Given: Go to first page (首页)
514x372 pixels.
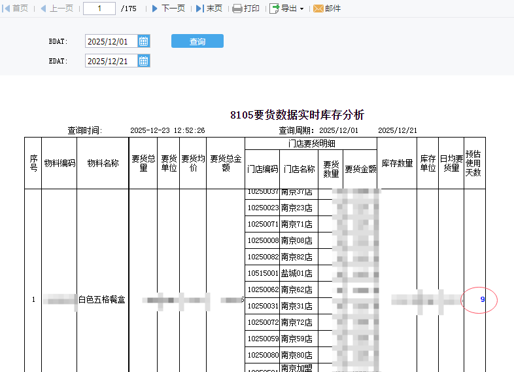Looking at the screenshot, I should coord(16,9).
